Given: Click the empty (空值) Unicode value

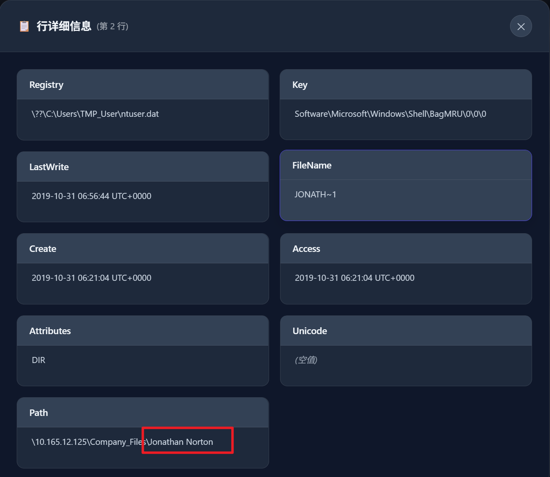Looking at the screenshot, I should point(306,360).
